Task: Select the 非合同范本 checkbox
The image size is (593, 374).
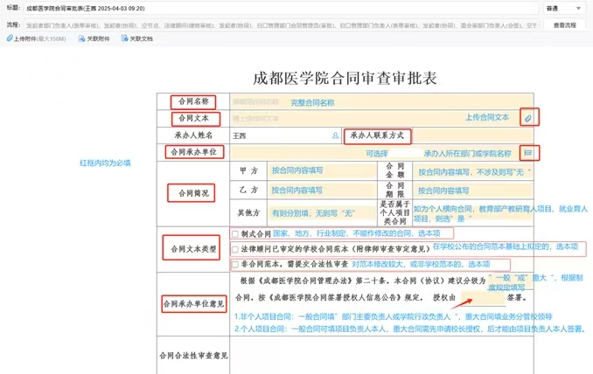Action: tap(234, 264)
